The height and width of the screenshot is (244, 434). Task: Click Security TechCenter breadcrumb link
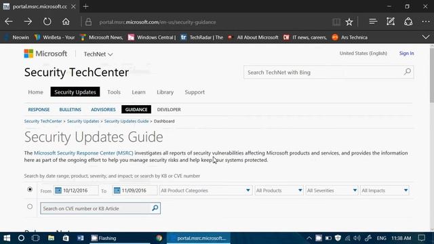tap(43, 121)
